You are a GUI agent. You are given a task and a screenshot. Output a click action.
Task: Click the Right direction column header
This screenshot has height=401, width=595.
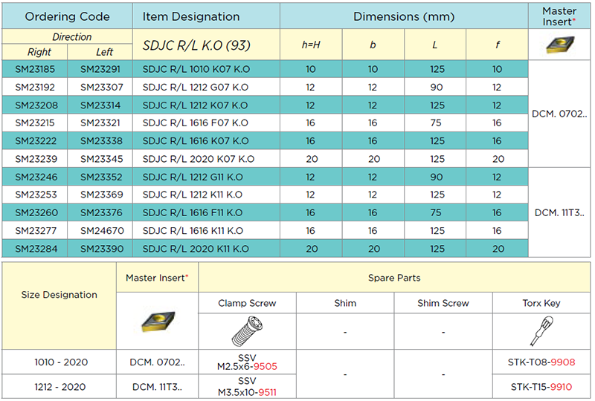39,52
